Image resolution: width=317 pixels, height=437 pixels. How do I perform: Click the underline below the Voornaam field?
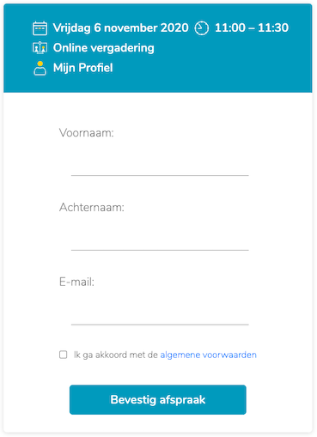[x=160, y=175]
